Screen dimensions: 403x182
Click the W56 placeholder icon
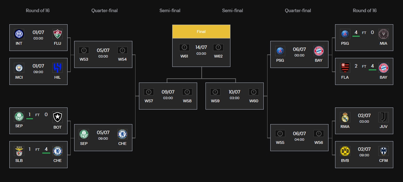(318, 134)
